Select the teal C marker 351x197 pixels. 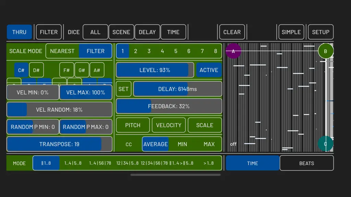(326, 144)
